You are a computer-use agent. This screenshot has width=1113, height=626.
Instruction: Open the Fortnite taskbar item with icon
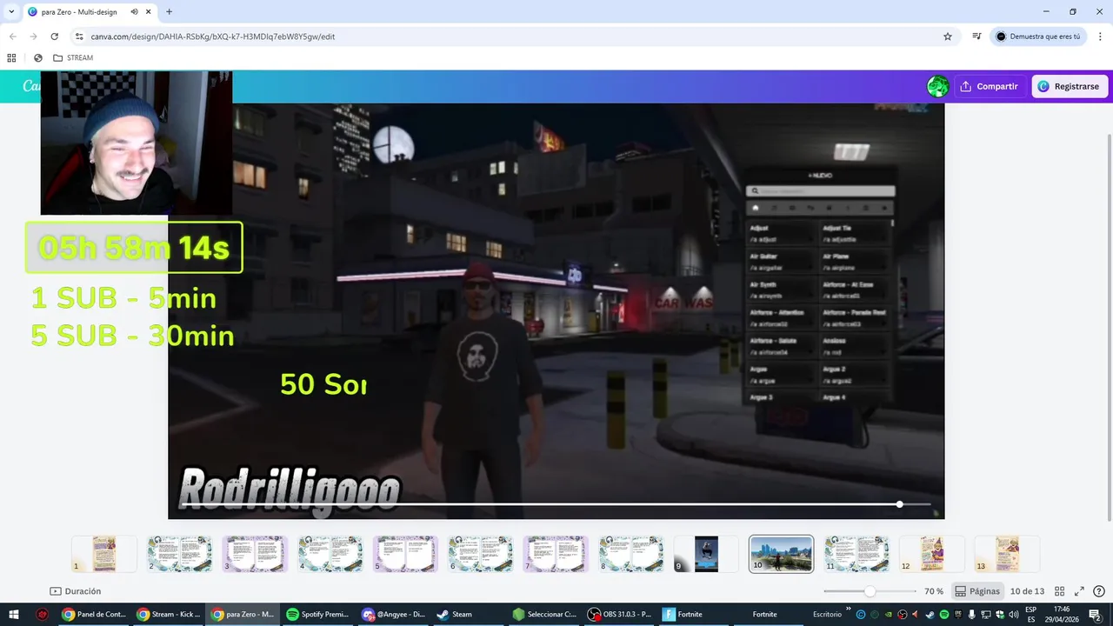692,614
